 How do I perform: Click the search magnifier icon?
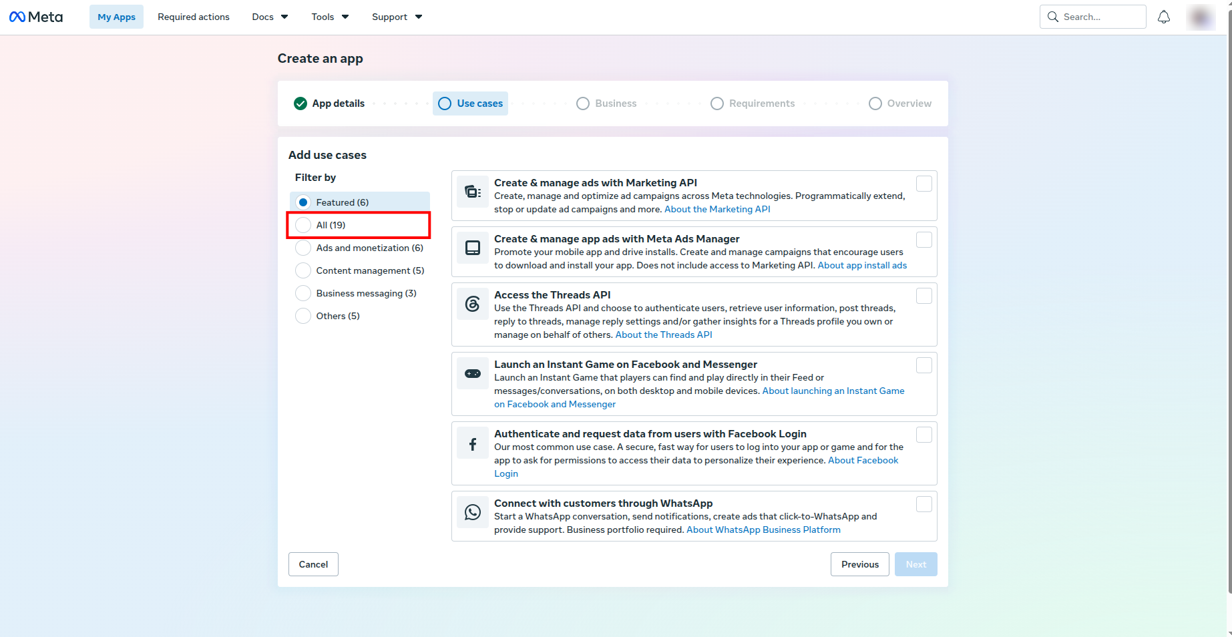click(x=1053, y=17)
